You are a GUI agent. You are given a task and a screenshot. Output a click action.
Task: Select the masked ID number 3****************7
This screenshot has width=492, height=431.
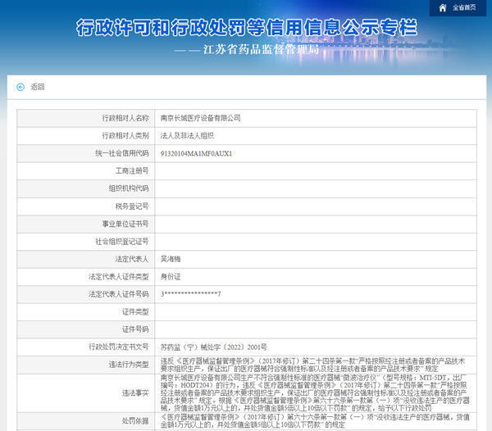pos(191,294)
